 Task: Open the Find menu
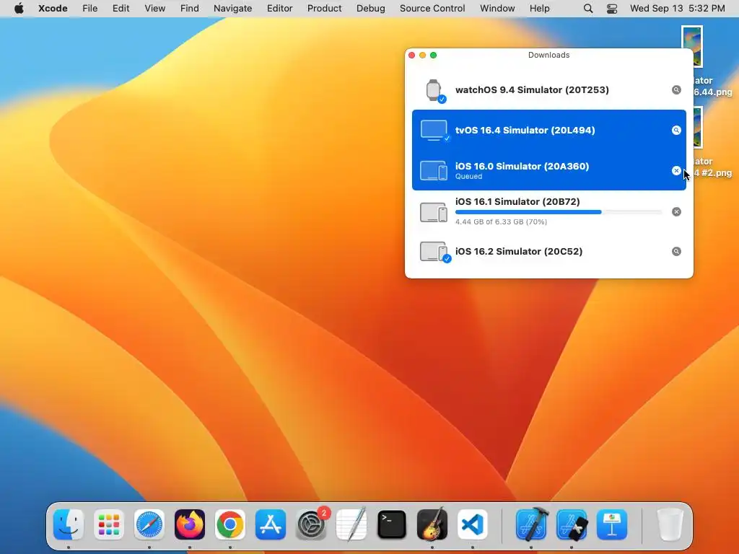190,9
